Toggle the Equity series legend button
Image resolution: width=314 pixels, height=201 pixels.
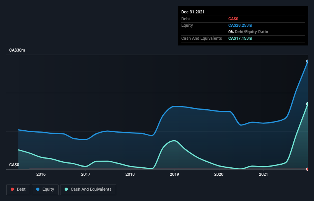(x=45, y=190)
